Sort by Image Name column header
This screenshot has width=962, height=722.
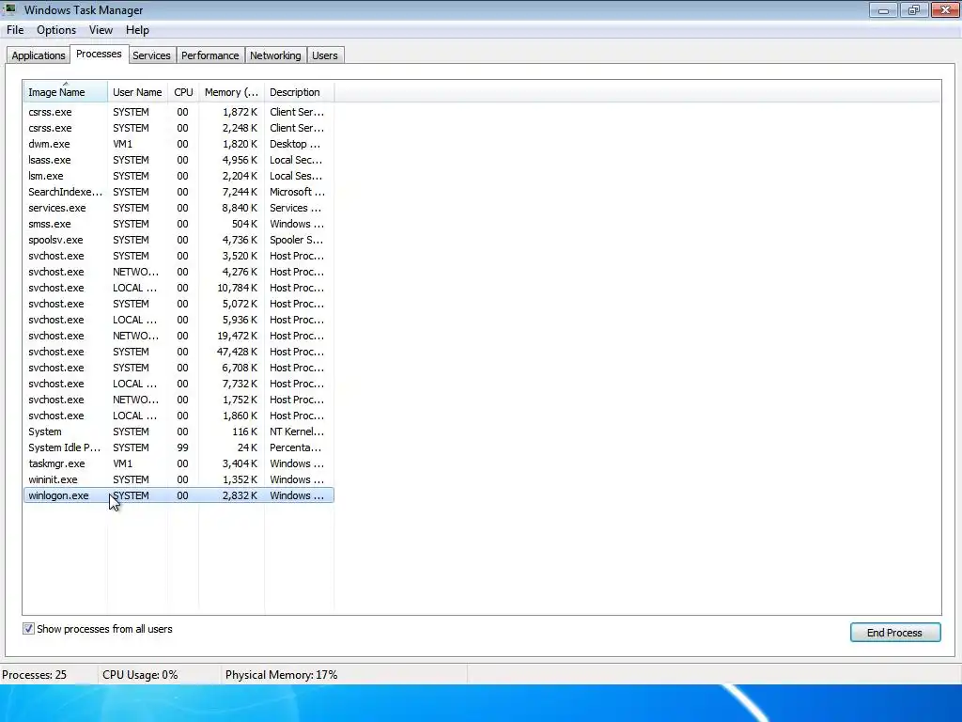click(x=66, y=92)
